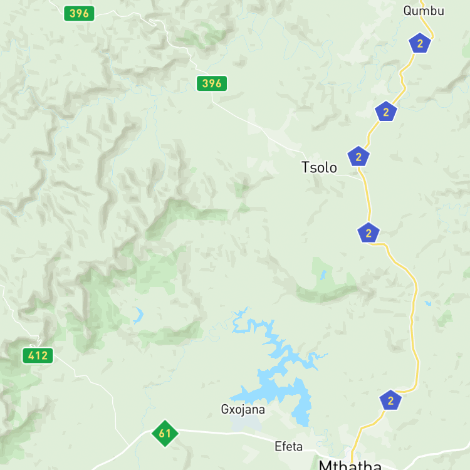Screen dimensions: 470x470
Task: Select the small pond east of the yellow highway
Action: (428, 303)
